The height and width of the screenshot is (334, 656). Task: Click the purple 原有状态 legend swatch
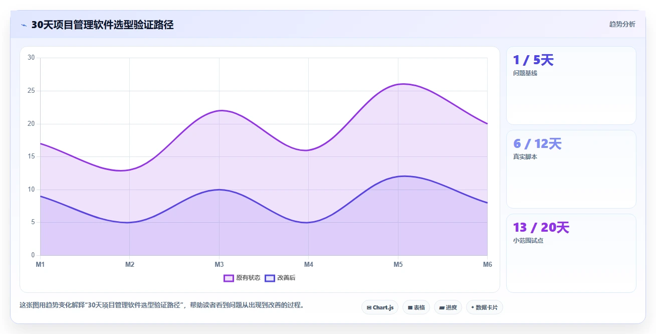click(x=229, y=278)
